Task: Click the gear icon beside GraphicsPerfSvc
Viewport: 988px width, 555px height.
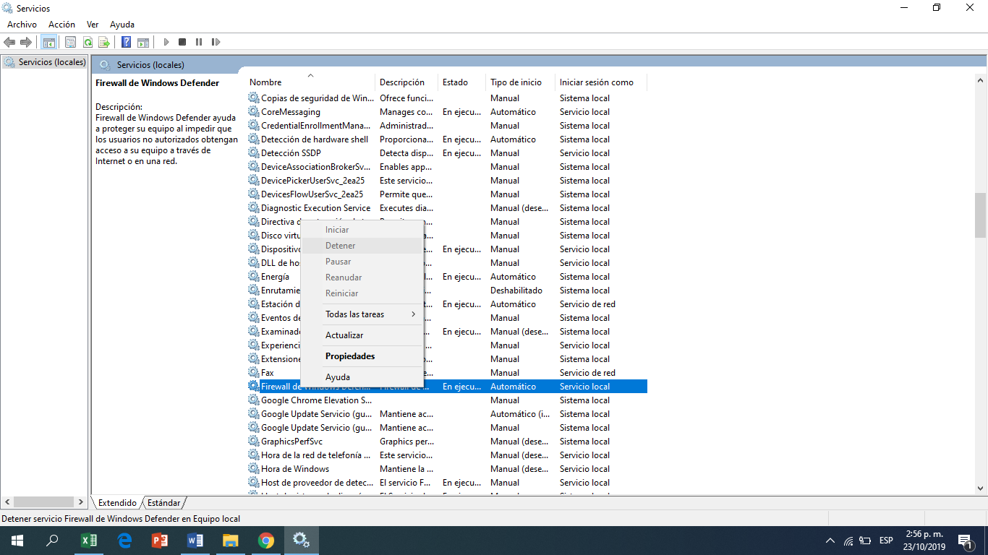Action: click(254, 442)
